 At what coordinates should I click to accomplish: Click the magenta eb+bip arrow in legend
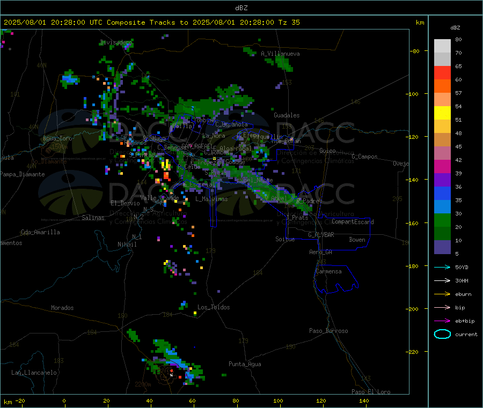tap(442, 321)
